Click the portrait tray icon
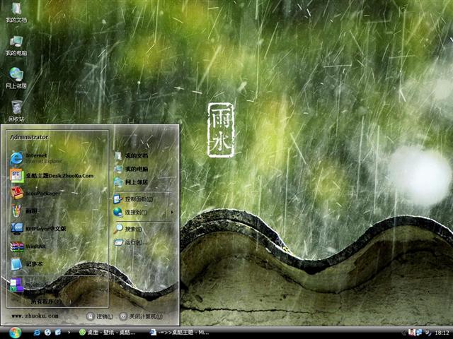Screen dimensions: 453x339 [x=412, y=333]
